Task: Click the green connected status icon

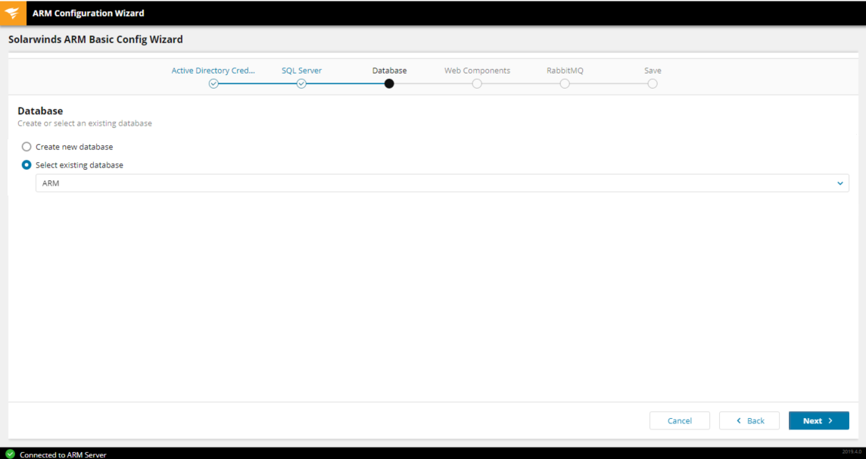Action: click(x=10, y=454)
